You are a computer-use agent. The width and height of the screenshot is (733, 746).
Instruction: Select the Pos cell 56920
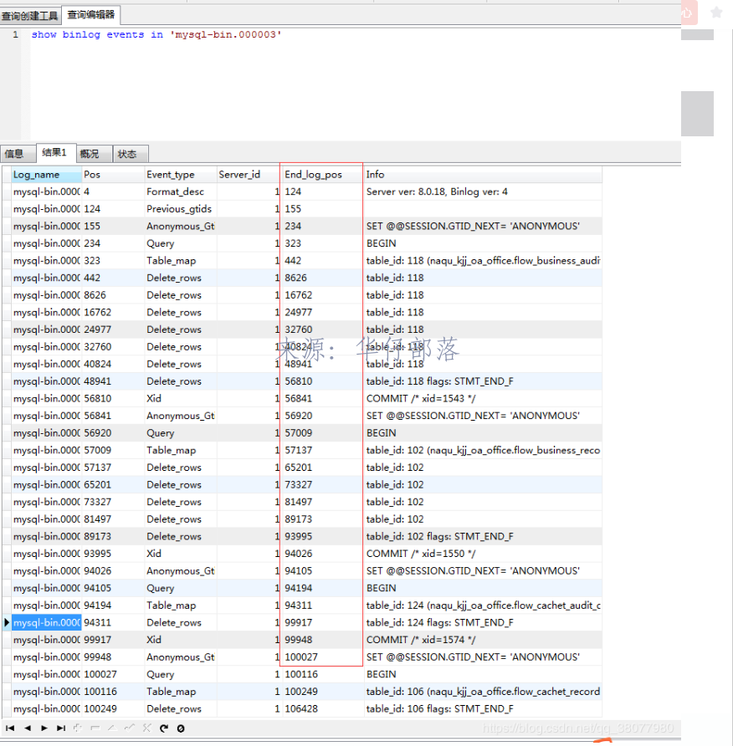point(113,433)
